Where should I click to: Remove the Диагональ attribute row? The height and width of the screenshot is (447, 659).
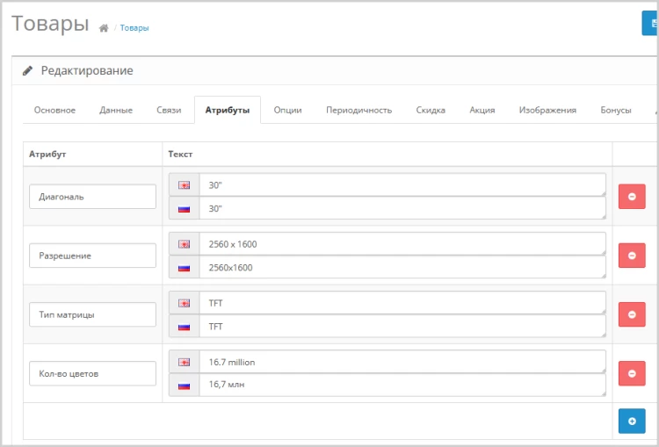point(632,196)
